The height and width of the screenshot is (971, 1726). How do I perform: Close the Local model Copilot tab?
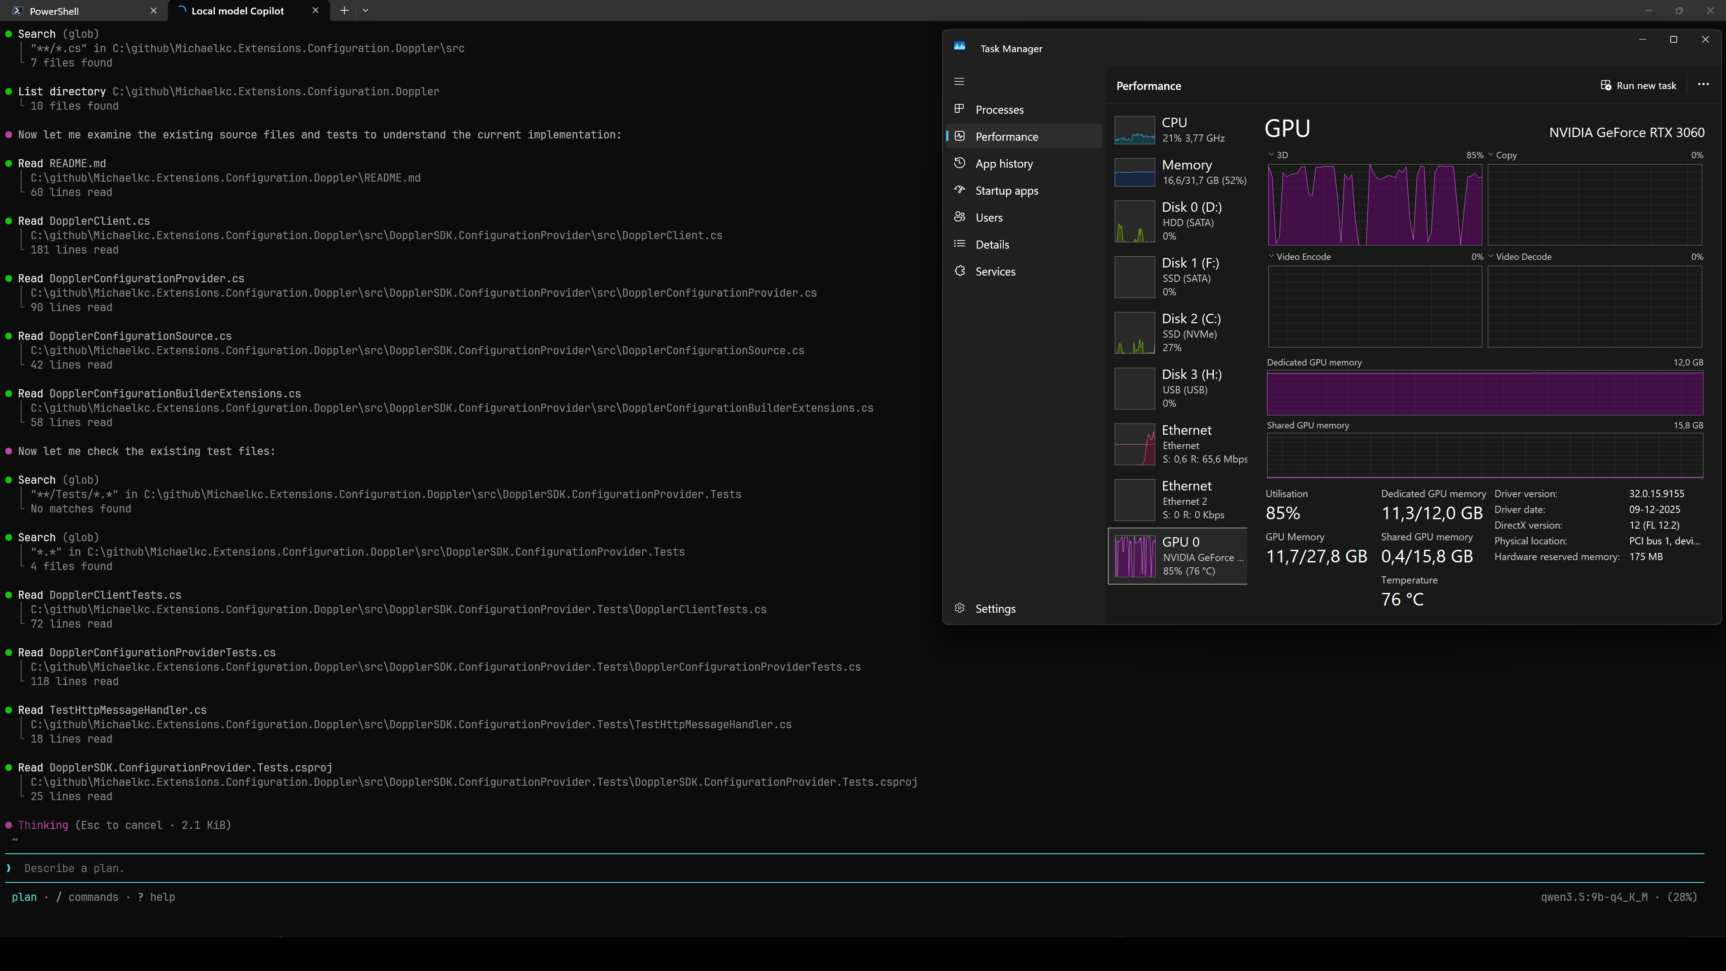(x=316, y=11)
